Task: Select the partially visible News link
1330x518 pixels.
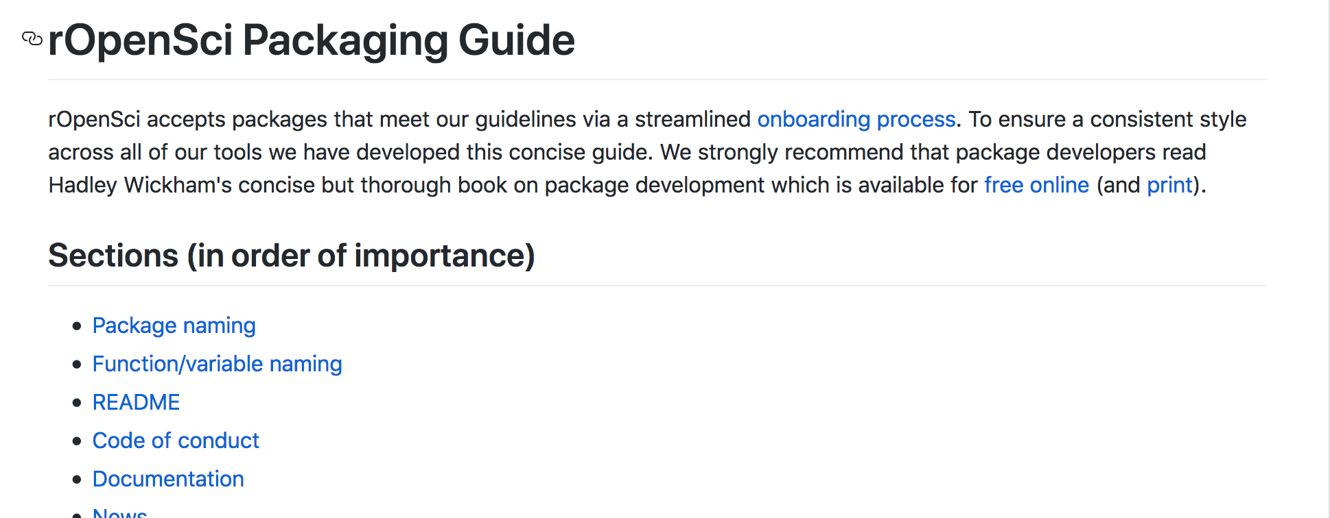Action: click(120, 513)
